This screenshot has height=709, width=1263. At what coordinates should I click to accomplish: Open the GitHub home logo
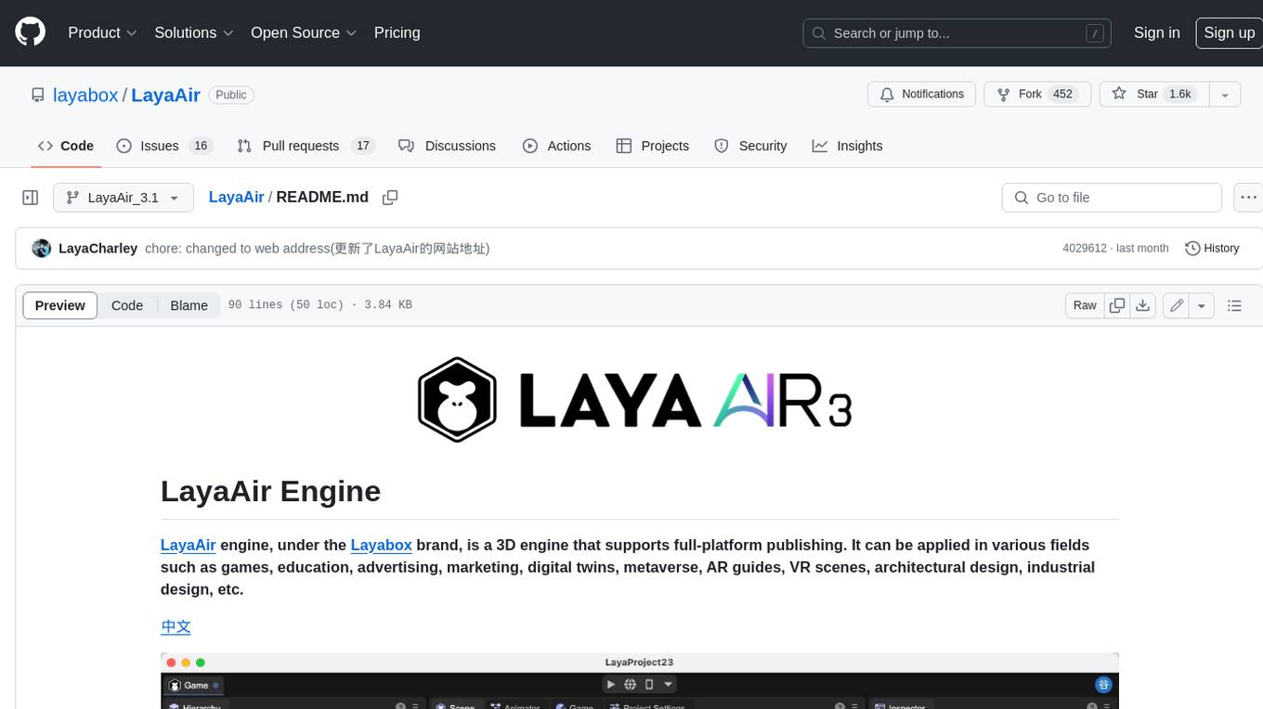click(x=30, y=32)
